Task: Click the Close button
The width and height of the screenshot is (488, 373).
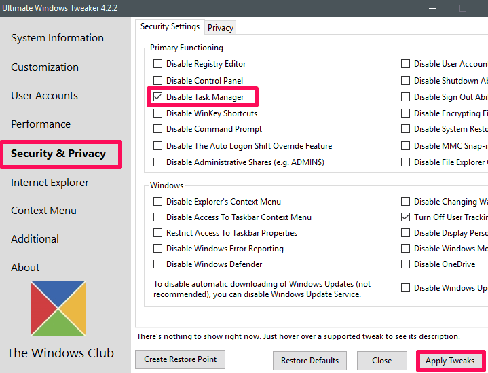Action: 382,361
